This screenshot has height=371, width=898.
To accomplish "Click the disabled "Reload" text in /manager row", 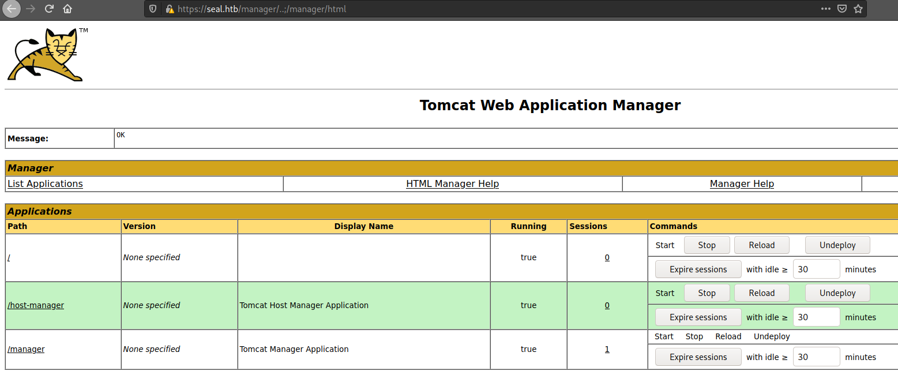I will coord(728,336).
